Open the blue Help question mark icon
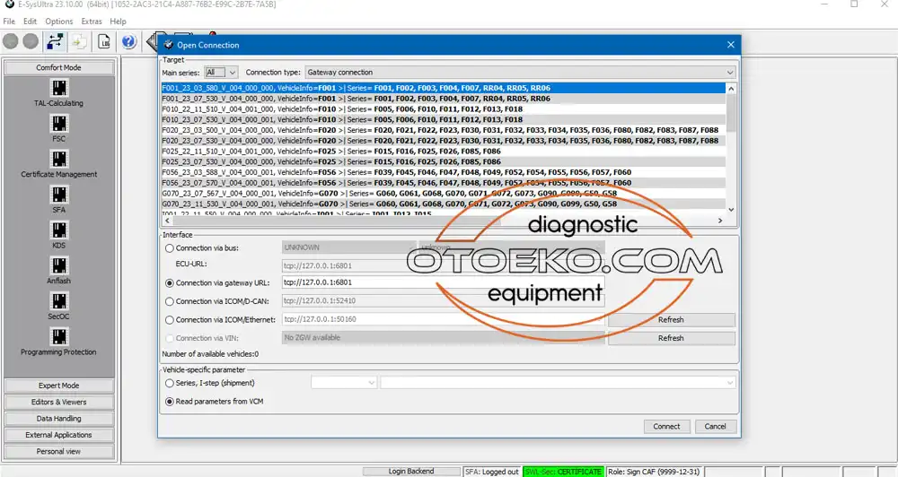 (x=128, y=42)
